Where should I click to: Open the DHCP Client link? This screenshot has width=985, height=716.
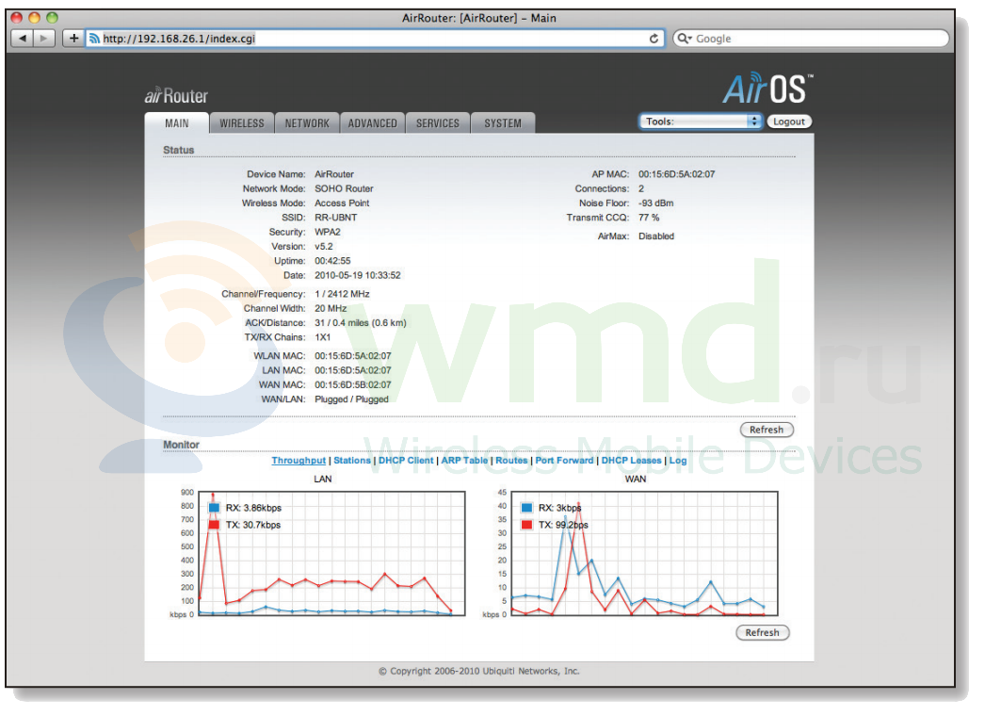[x=406, y=460]
